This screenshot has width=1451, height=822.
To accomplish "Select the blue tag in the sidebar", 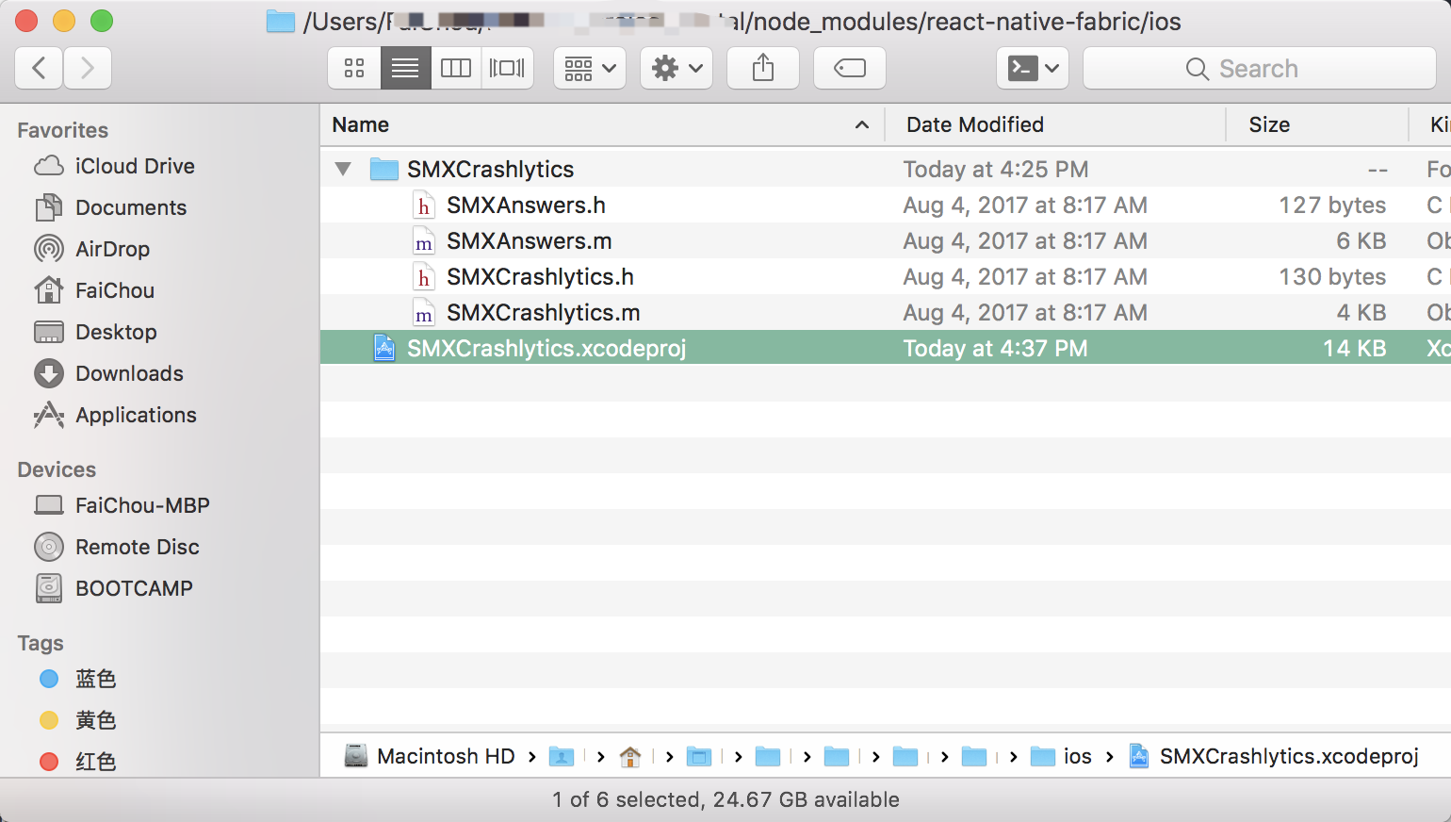I will pyautogui.click(x=93, y=679).
